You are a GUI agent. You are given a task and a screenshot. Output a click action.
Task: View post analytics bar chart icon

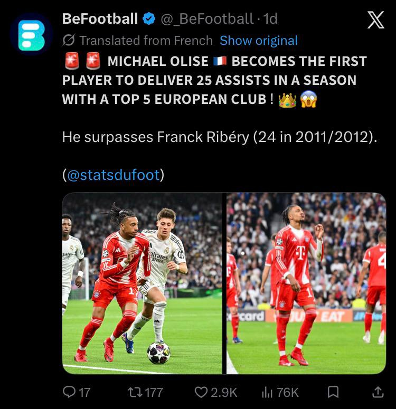267,392
